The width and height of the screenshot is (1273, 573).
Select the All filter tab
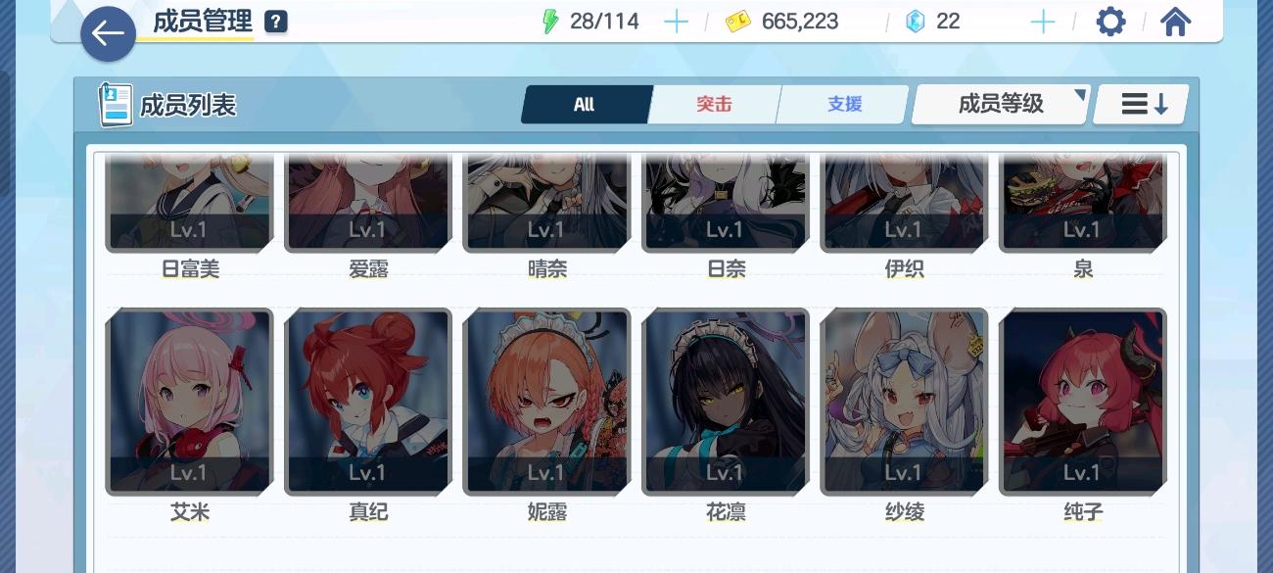[585, 104]
